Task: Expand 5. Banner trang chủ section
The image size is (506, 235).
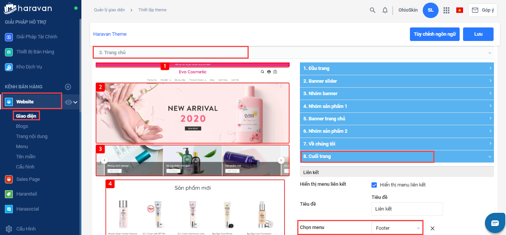Action: click(x=397, y=118)
